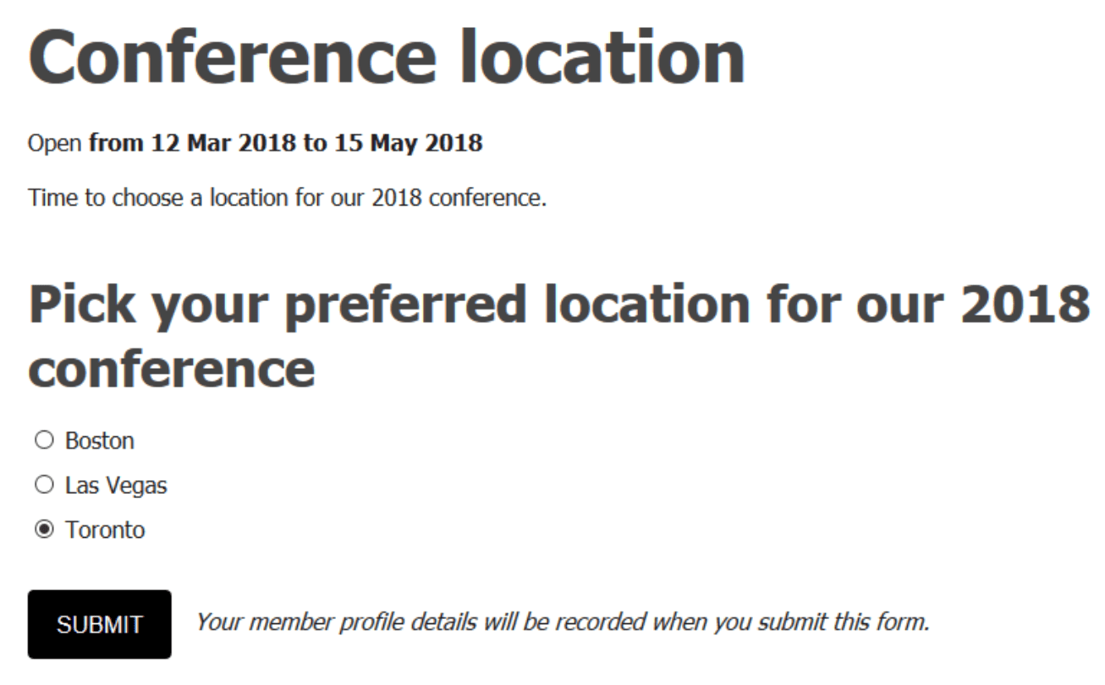1105x685 pixels.
Task: Select the Boston radio button
Action: pyautogui.click(x=43, y=441)
